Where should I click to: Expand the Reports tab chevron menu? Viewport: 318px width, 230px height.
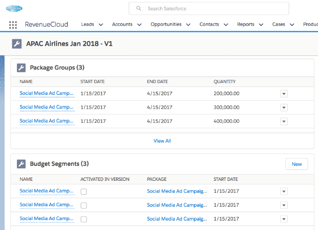[x=261, y=25]
